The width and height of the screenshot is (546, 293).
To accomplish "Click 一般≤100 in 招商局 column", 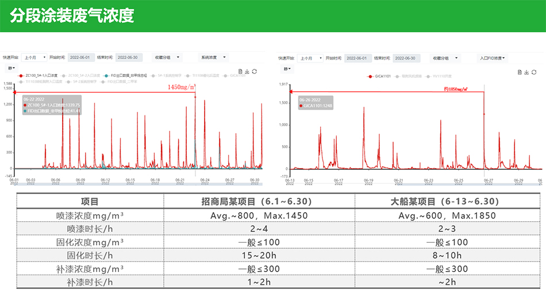I will (259, 242).
